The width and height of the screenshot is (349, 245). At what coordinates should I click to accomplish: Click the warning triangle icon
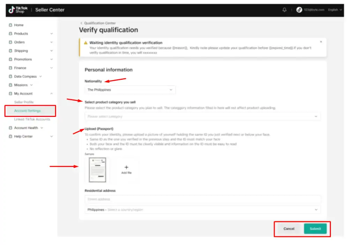click(86, 42)
